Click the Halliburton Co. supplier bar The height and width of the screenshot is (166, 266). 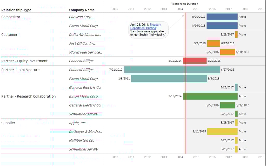[x=236, y=140]
